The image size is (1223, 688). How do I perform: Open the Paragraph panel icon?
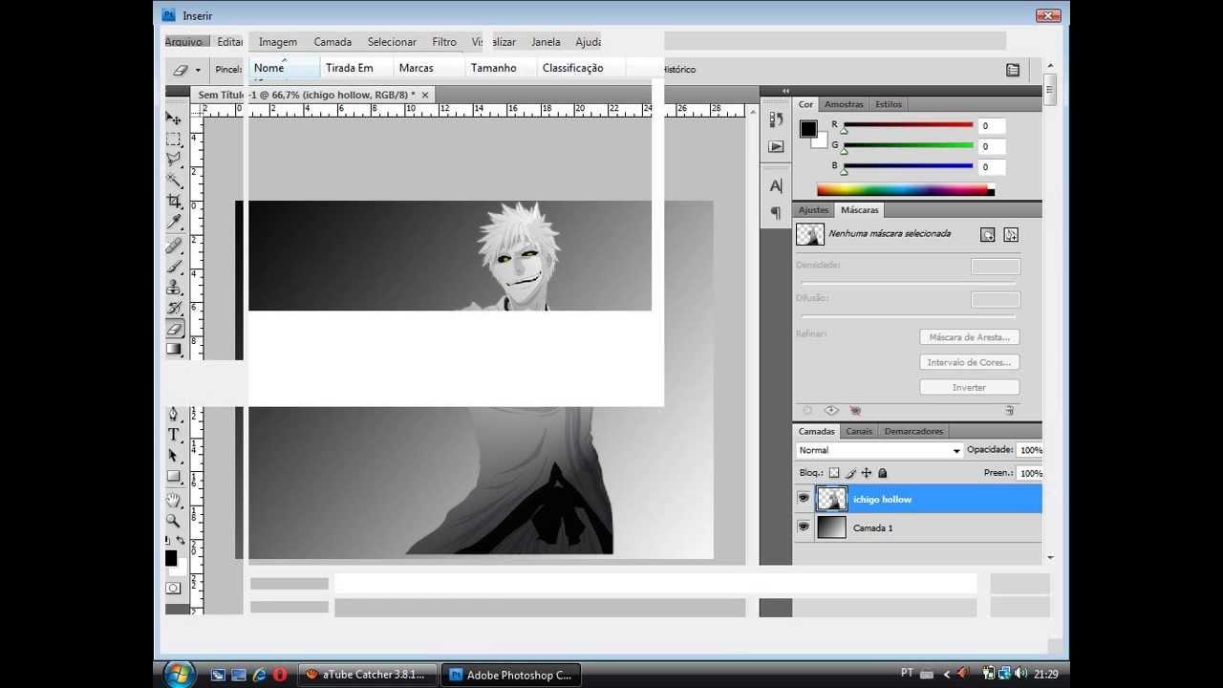[x=776, y=212]
